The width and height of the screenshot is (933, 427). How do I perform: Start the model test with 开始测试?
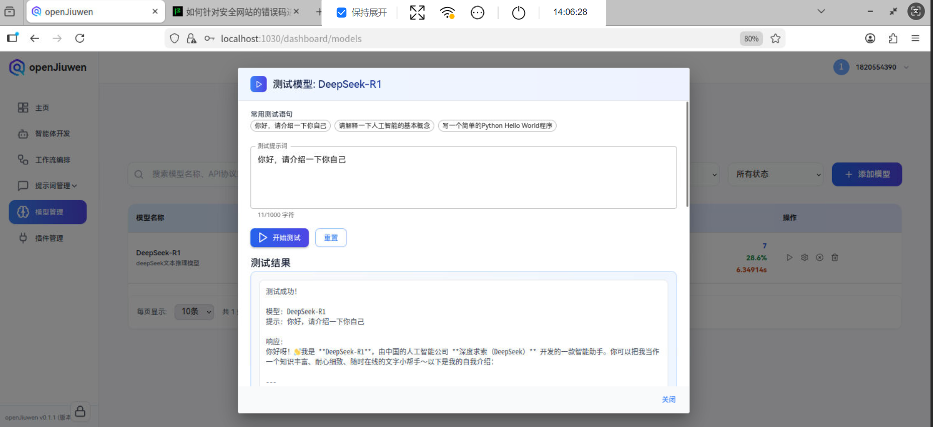point(280,238)
